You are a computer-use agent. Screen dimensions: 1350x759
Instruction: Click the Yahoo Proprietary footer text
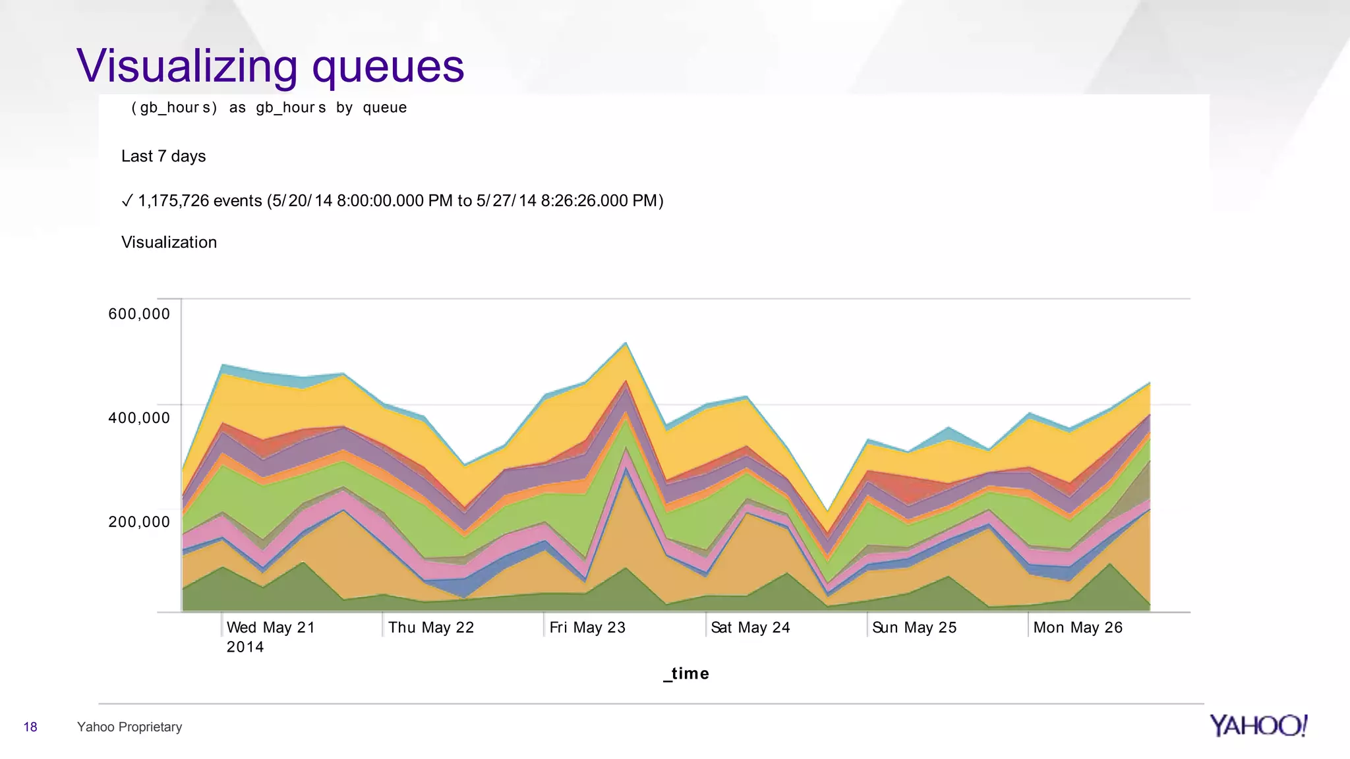pyautogui.click(x=129, y=727)
